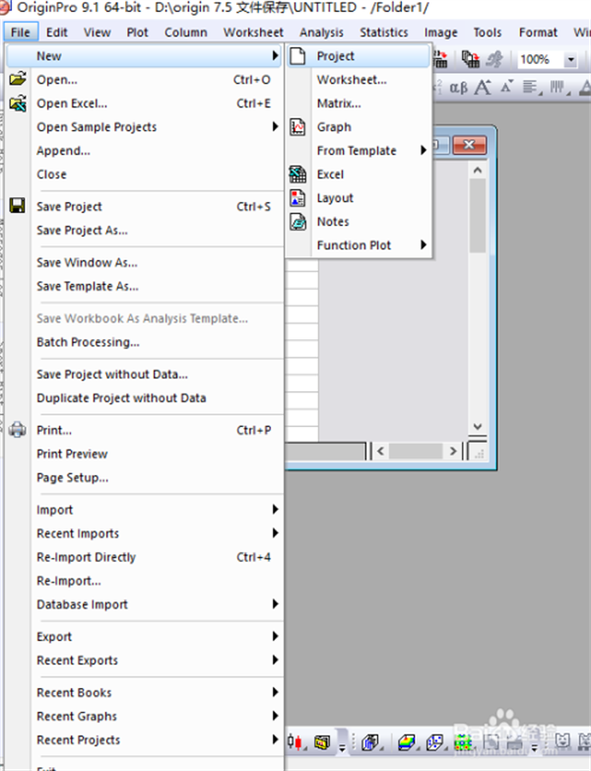The height and width of the screenshot is (771, 591).
Task: Open the Plot menu
Action: point(137,33)
